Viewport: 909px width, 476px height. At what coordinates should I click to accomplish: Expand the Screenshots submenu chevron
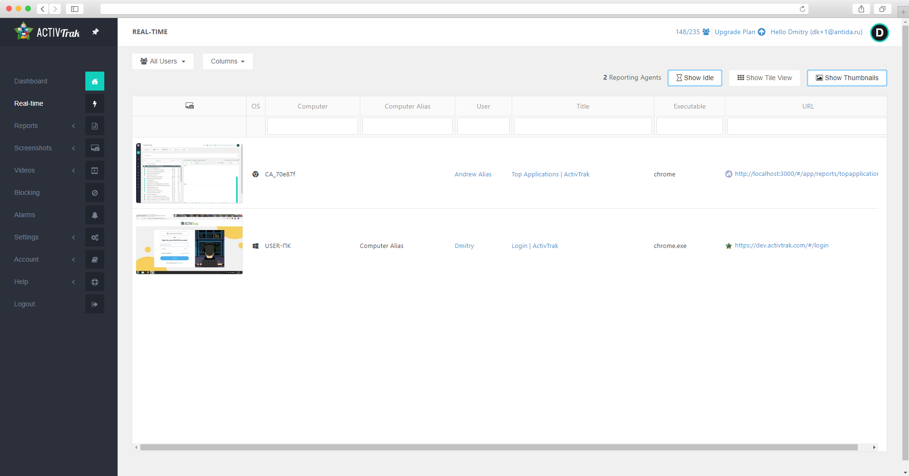(x=73, y=148)
